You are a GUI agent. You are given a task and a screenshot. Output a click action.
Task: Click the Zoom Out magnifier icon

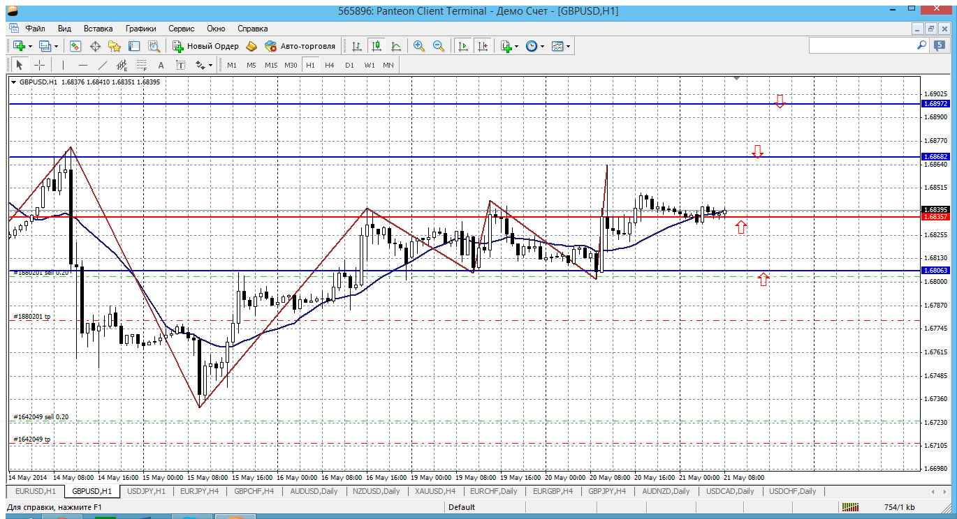coord(439,46)
